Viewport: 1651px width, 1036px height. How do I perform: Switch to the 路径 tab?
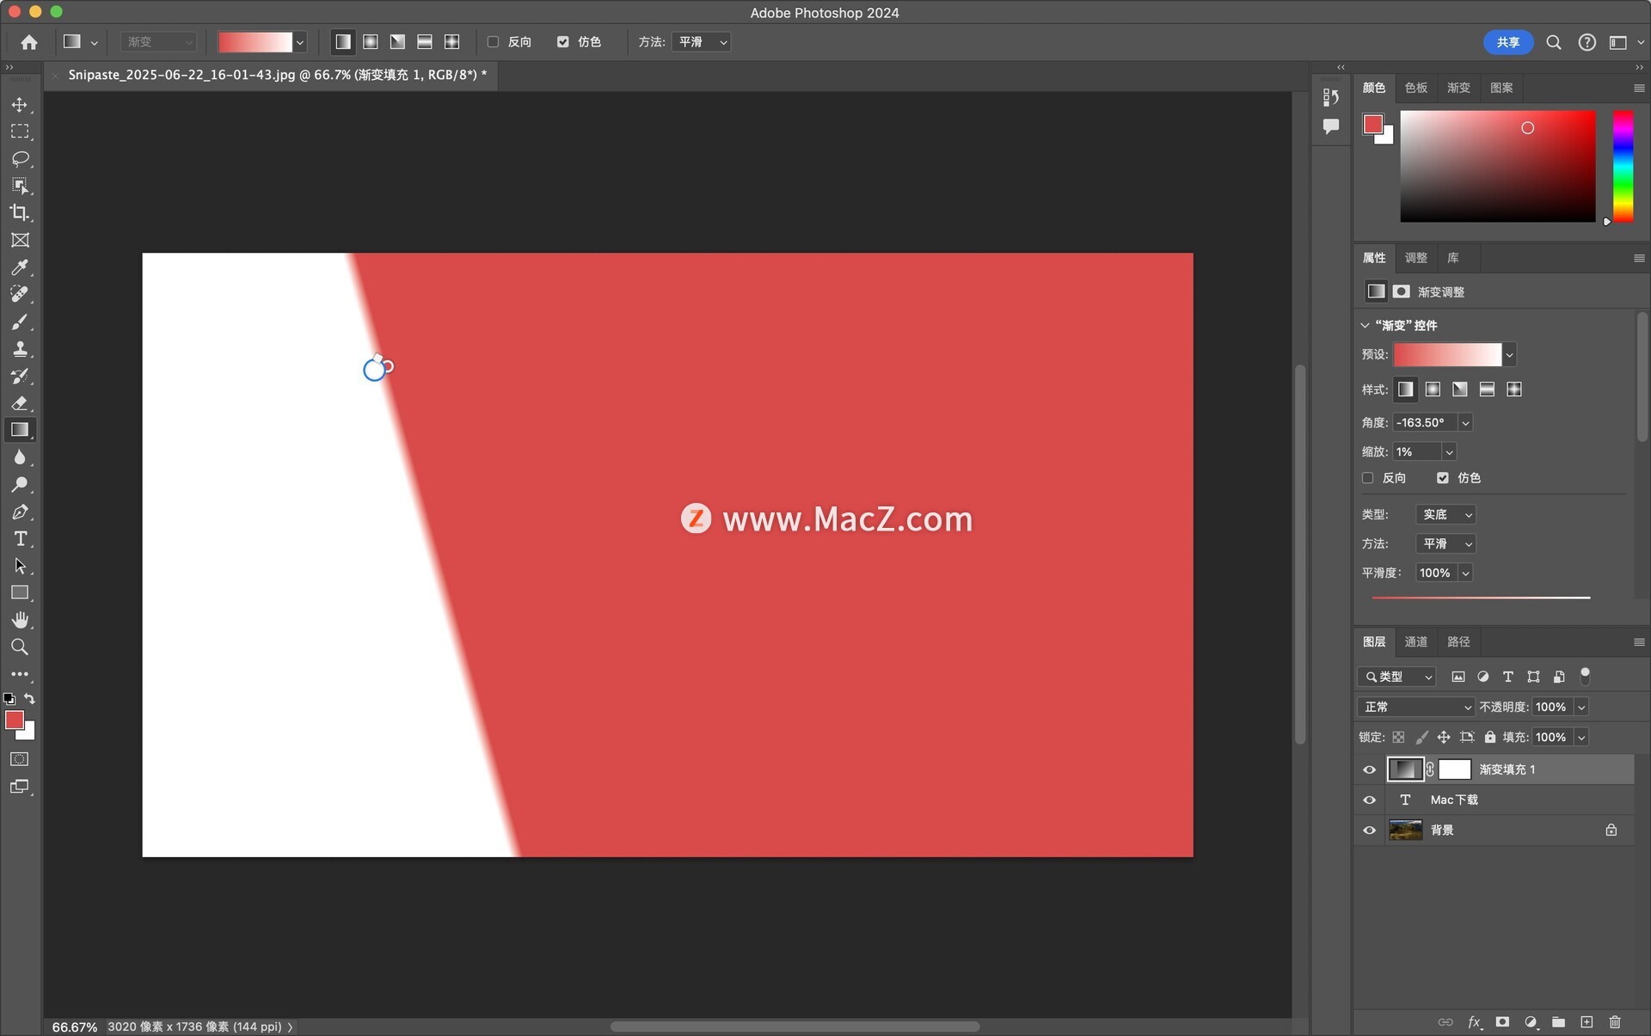pos(1458,641)
